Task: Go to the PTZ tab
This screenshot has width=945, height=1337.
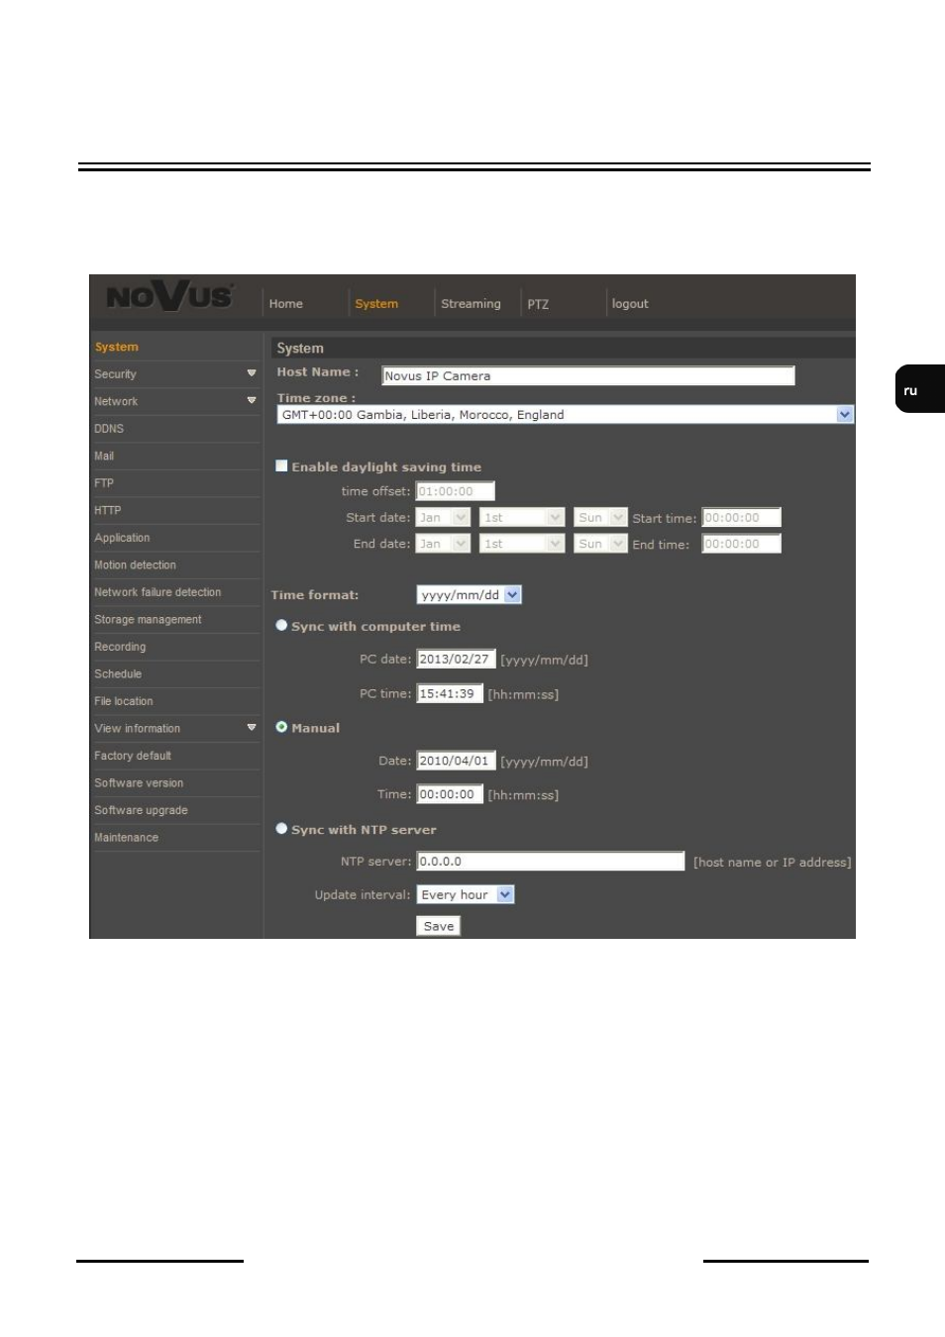Action: click(538, 304)
